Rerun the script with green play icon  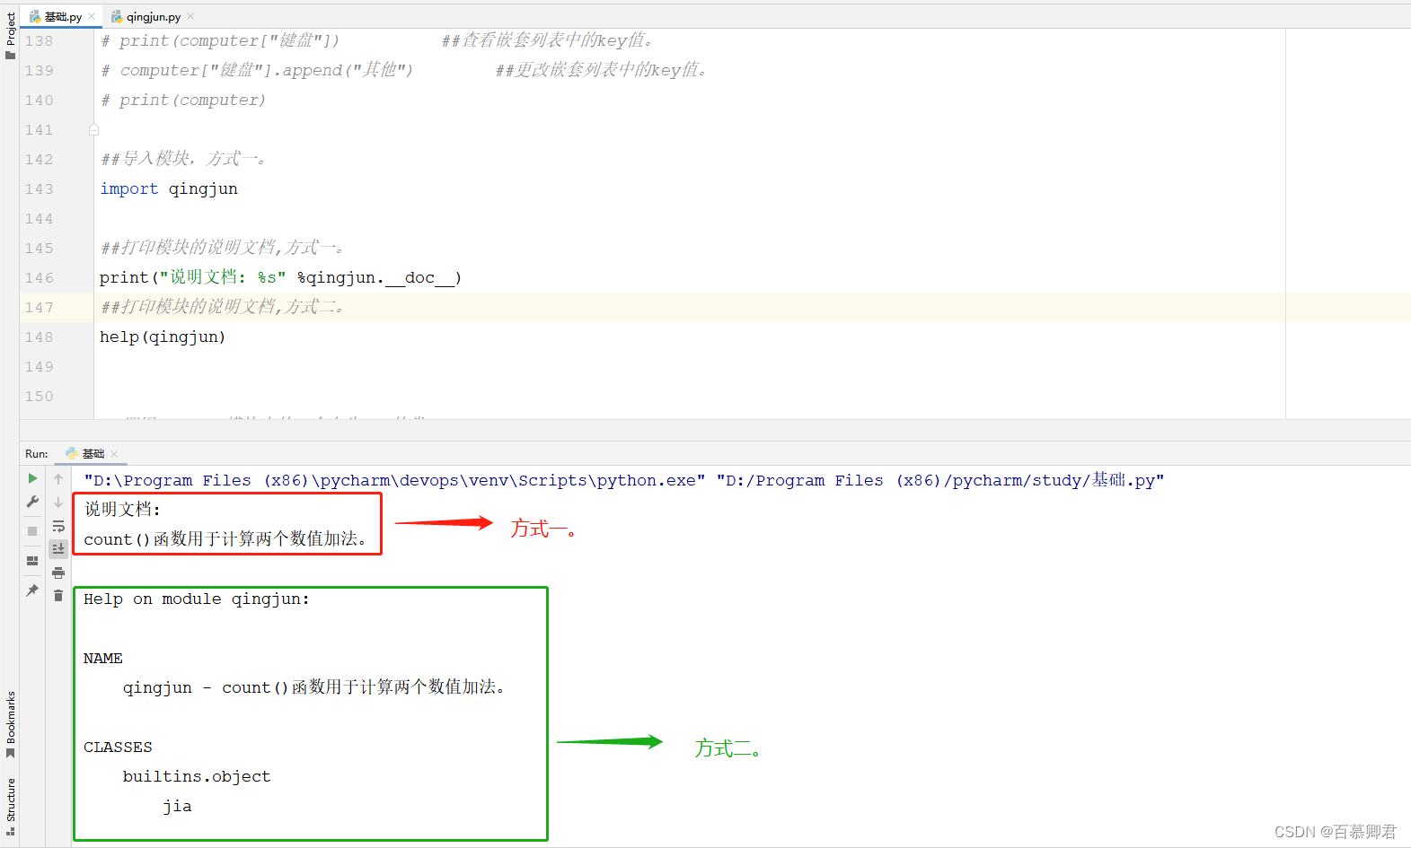(32, 478)
